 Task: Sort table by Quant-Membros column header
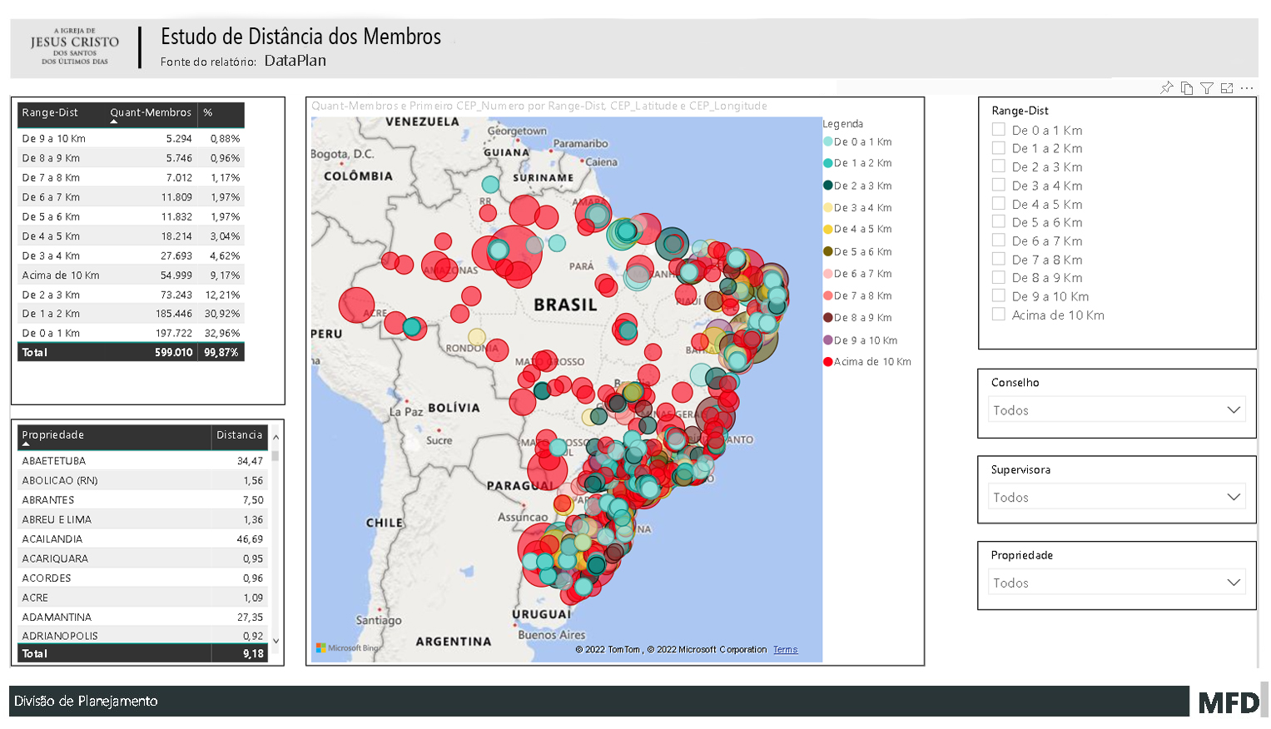(150, 113)
